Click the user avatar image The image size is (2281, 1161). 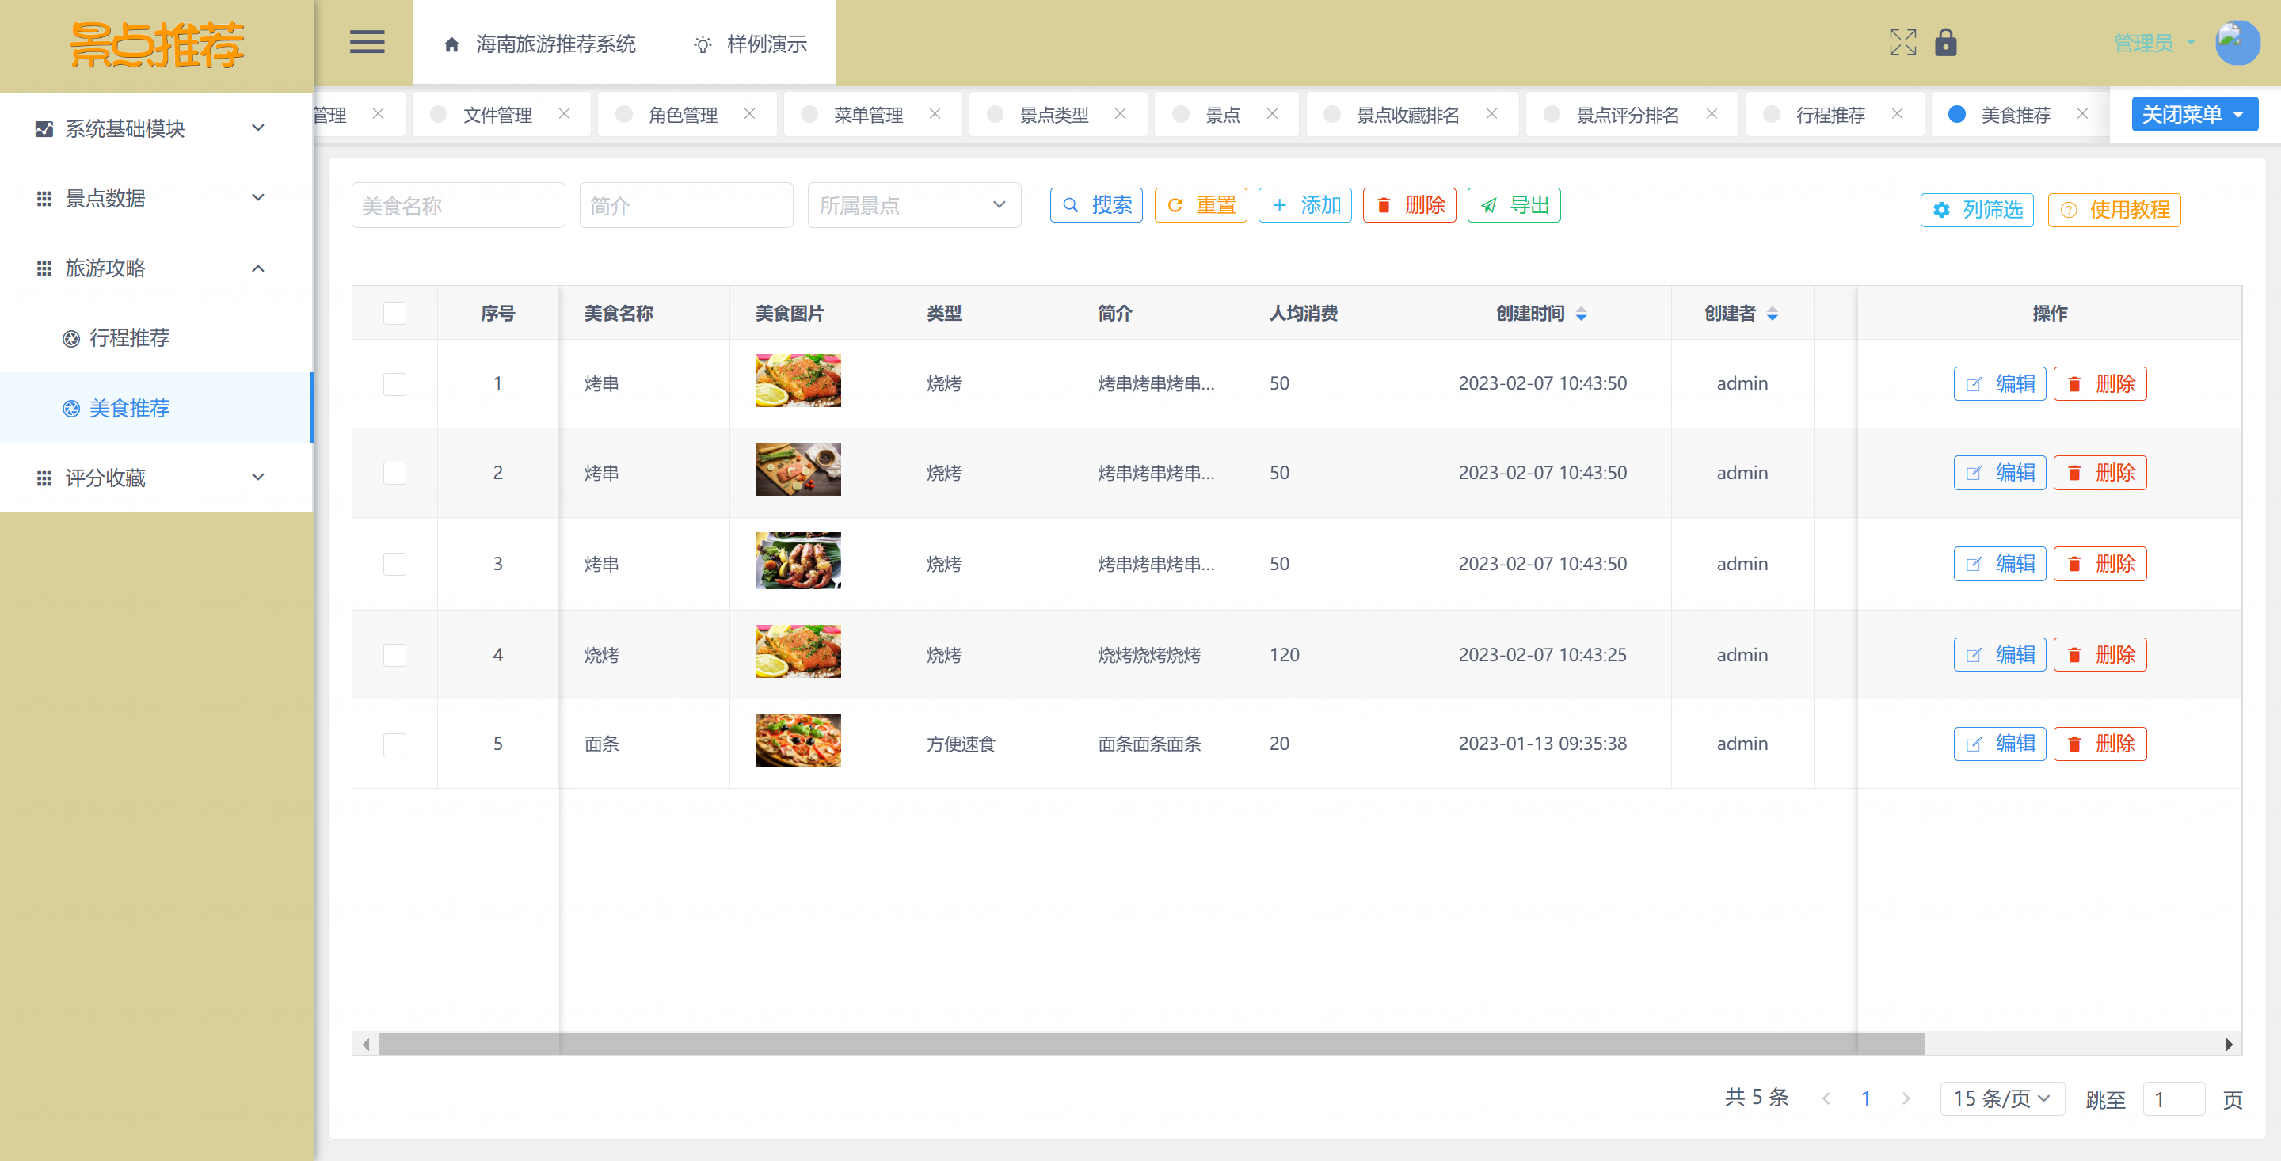tap(2237, 42)
